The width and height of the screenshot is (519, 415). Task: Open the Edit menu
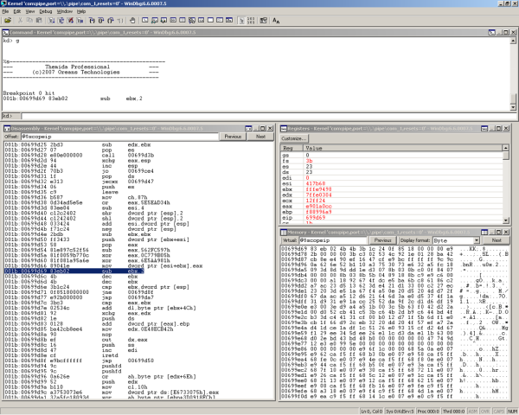click(17, 11)
